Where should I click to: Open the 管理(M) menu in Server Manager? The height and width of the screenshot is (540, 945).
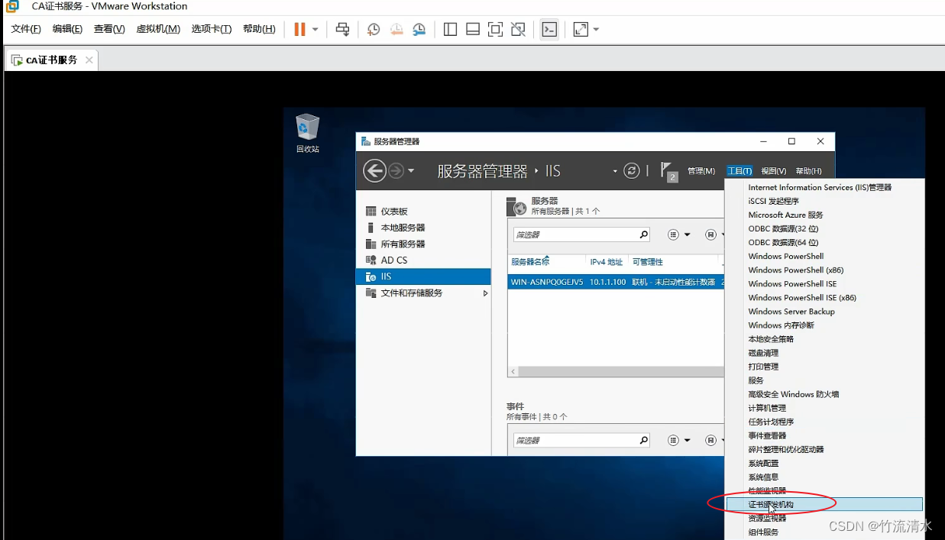[701, 171]
